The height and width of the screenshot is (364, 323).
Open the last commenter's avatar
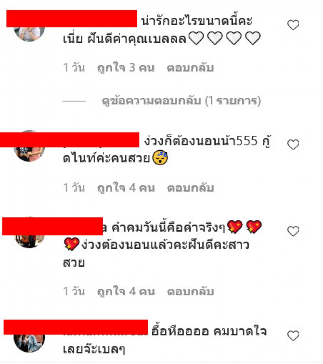[29, 343]
